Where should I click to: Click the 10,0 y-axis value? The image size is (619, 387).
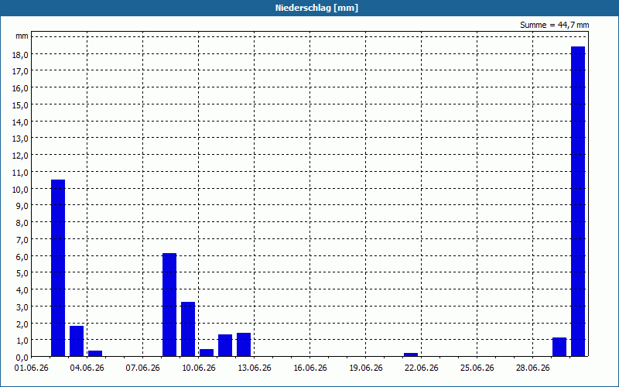[x=20, y=189]
